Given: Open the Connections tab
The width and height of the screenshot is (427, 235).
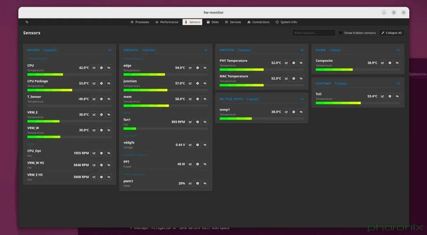Looking at the screenshot, I should pos(258,22).
